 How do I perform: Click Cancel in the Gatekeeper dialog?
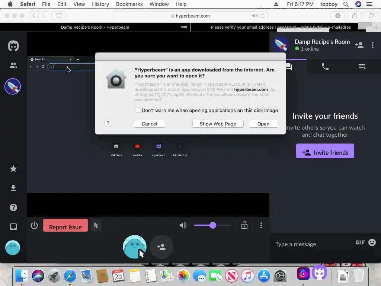point(150,124)
